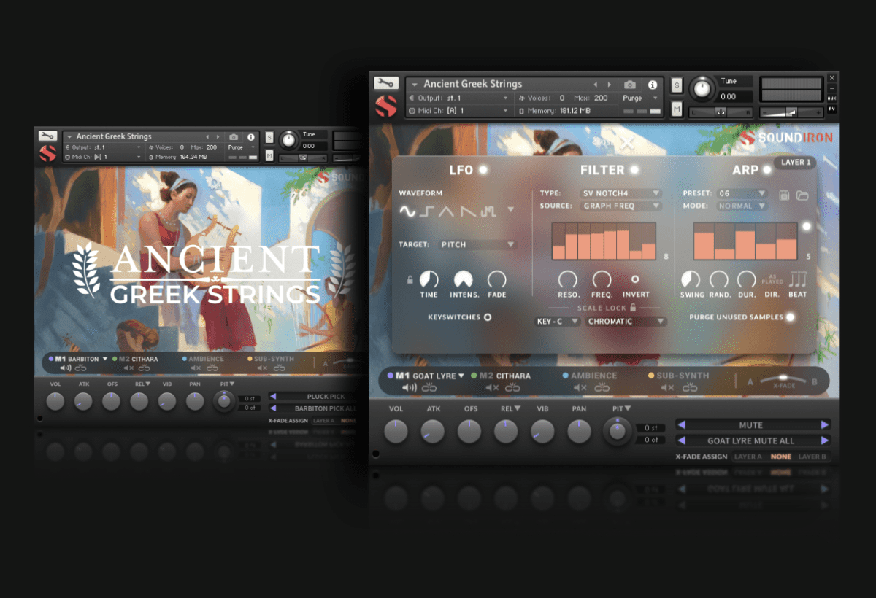876x598 pixels.
Task: Toggle Purge Unused Samples
Action: pos(790,317)
